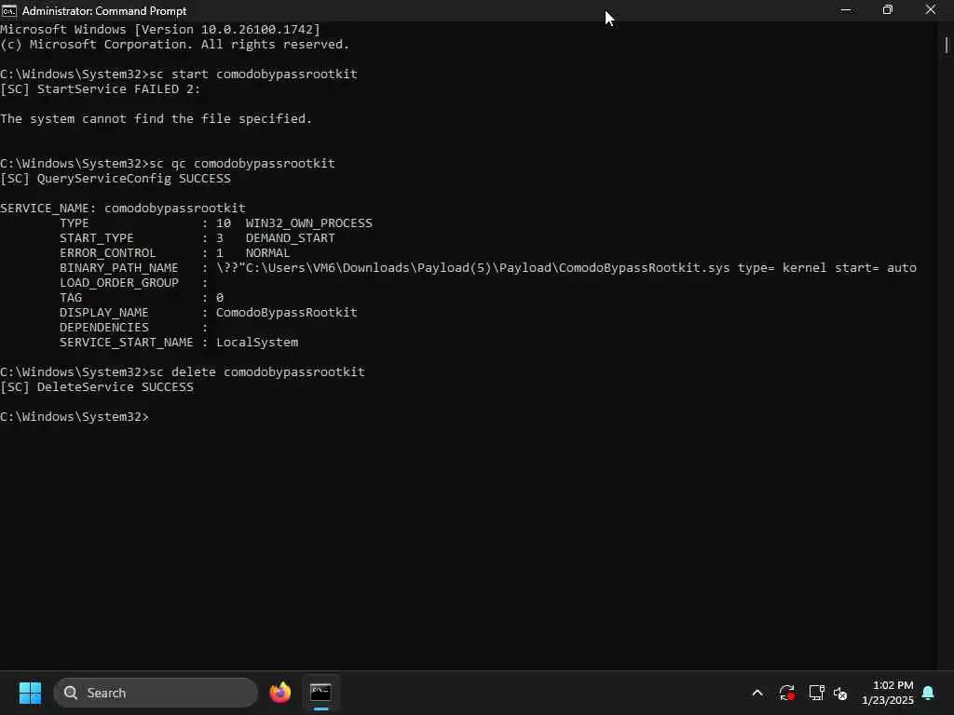Open Firefox from the taskbar
The image size is (954, 715).
click(x=279, y=693)
